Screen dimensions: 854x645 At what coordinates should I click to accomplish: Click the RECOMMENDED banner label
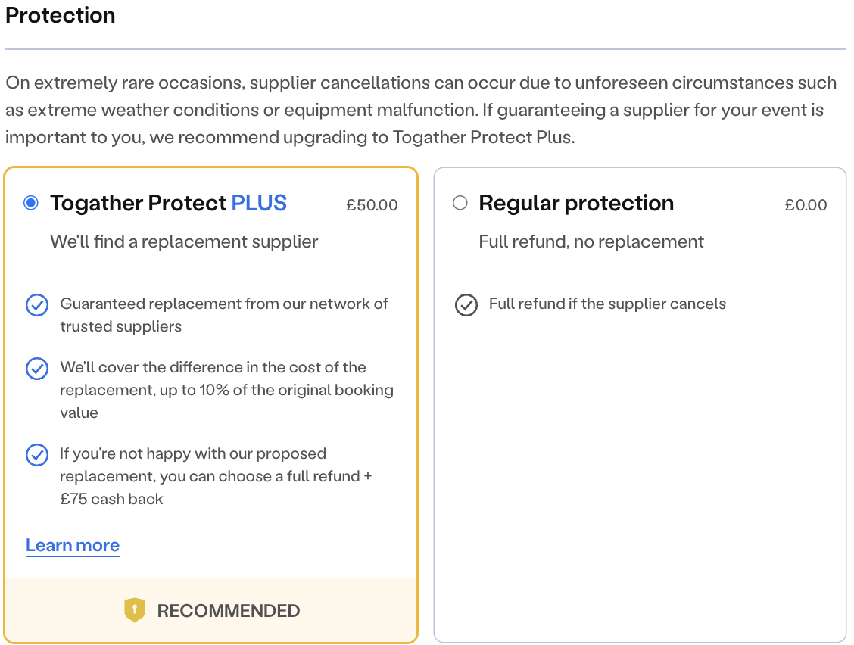click(x=228, y=611)
